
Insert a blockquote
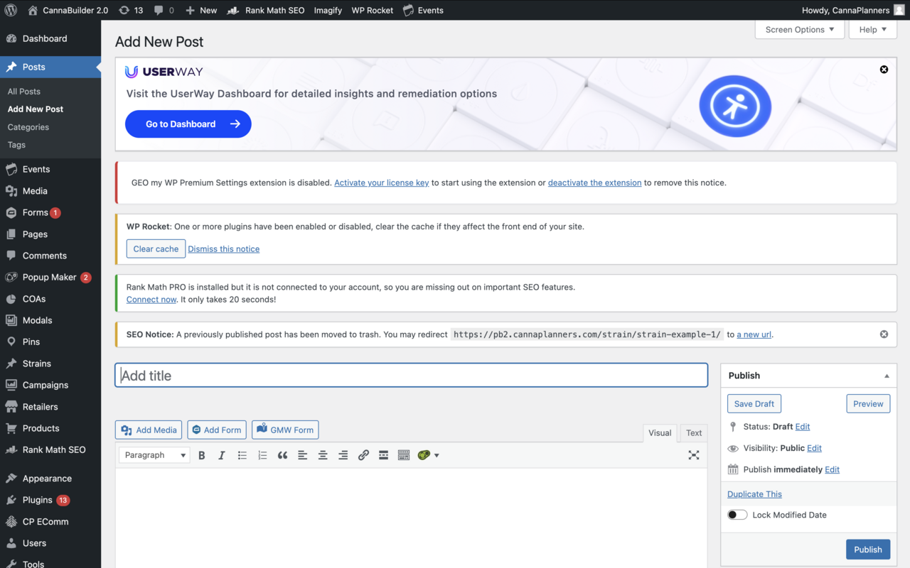pos(282,455)
